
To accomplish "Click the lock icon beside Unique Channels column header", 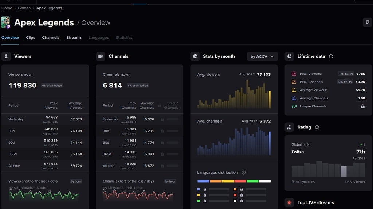I will (x=160, y=106).
